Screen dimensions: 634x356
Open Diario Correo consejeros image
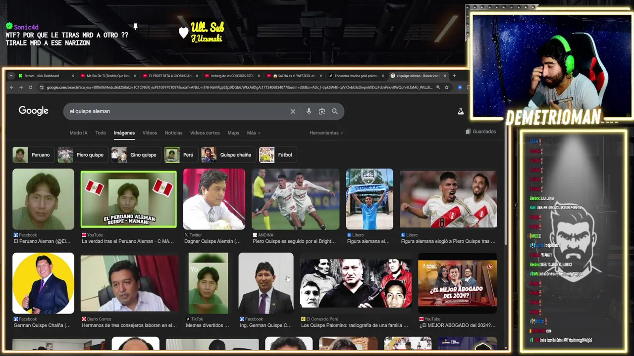[130, 283]
